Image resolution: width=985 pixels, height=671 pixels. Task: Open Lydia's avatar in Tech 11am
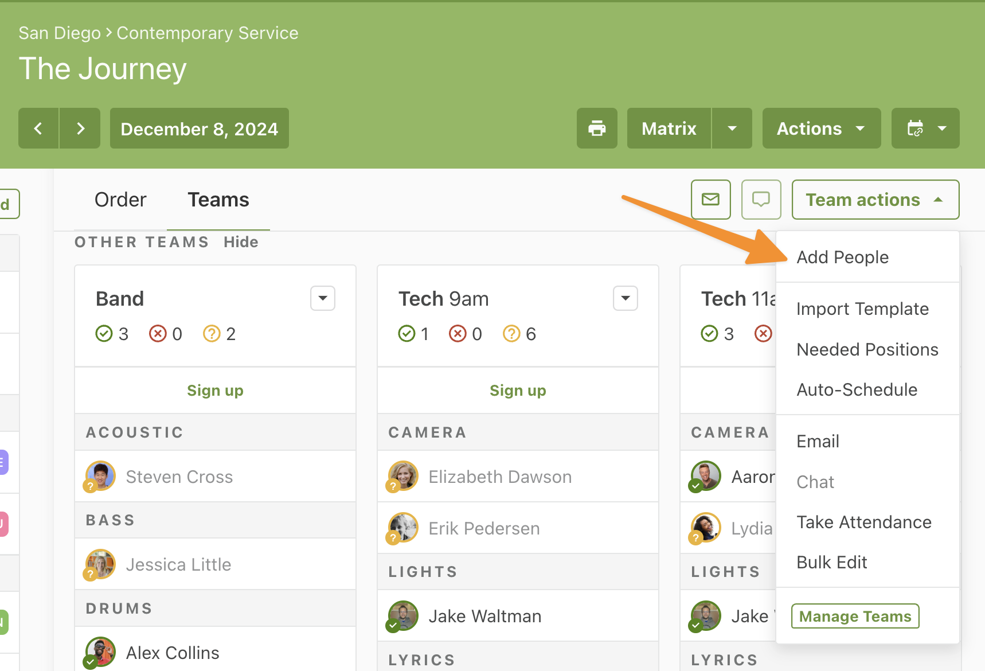(x=706, y=528)
